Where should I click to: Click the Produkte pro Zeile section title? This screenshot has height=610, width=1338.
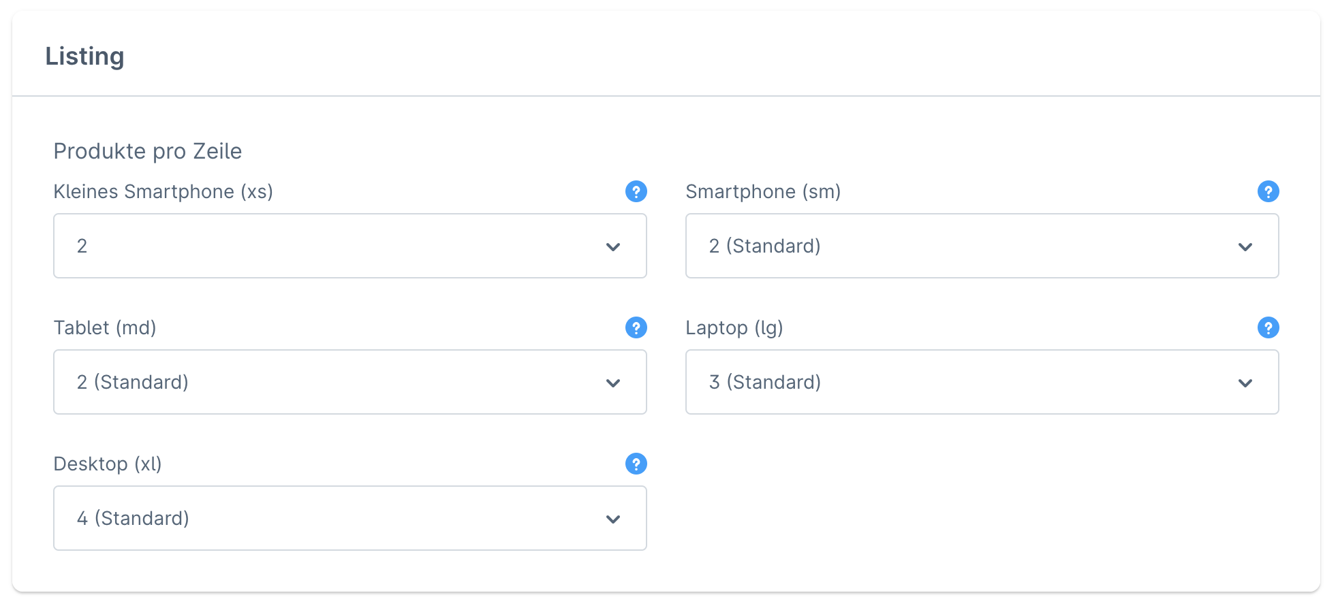point(148,151)
